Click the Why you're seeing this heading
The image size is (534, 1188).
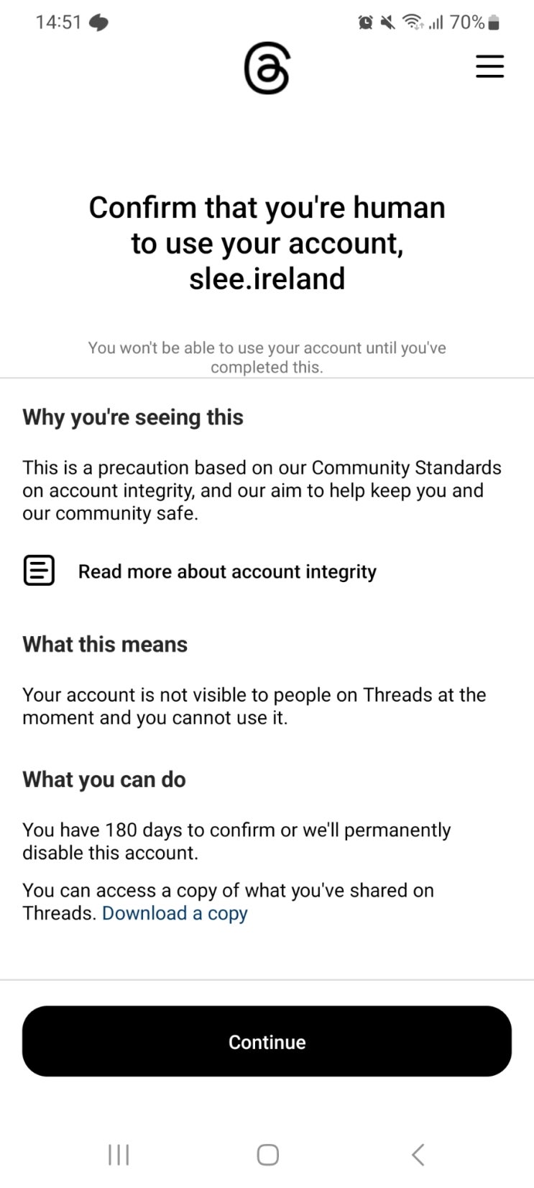[133, 417]
